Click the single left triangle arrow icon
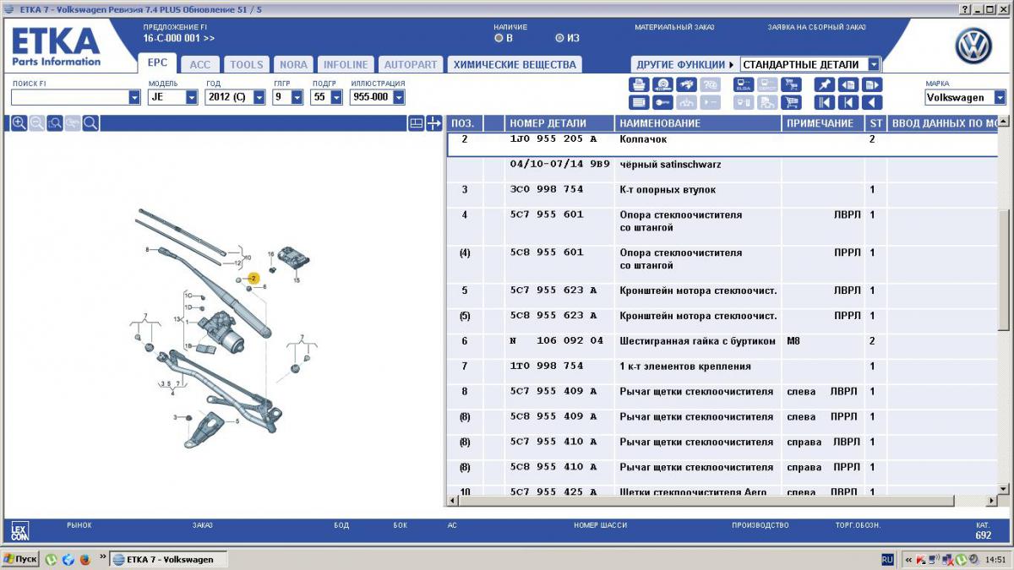The height and width of the screenshot is (570, 1014). coord(872,102)
